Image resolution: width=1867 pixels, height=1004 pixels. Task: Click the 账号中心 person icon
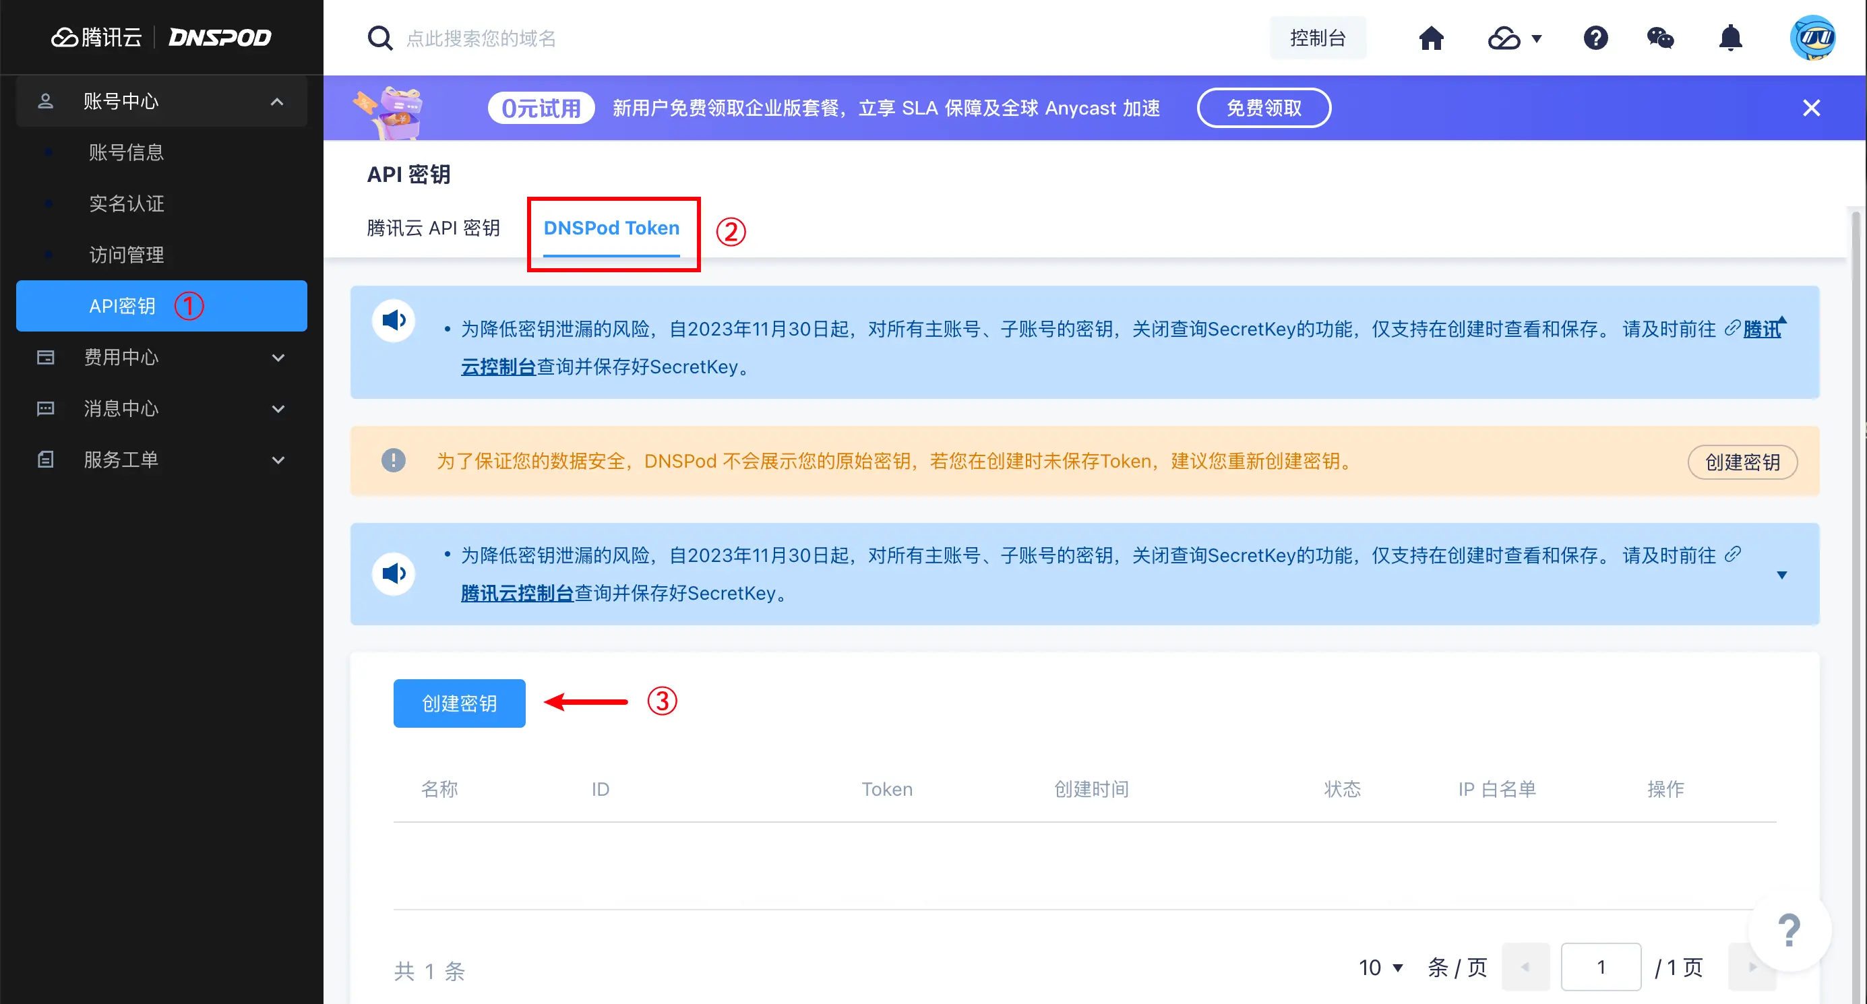coord(45,102)
